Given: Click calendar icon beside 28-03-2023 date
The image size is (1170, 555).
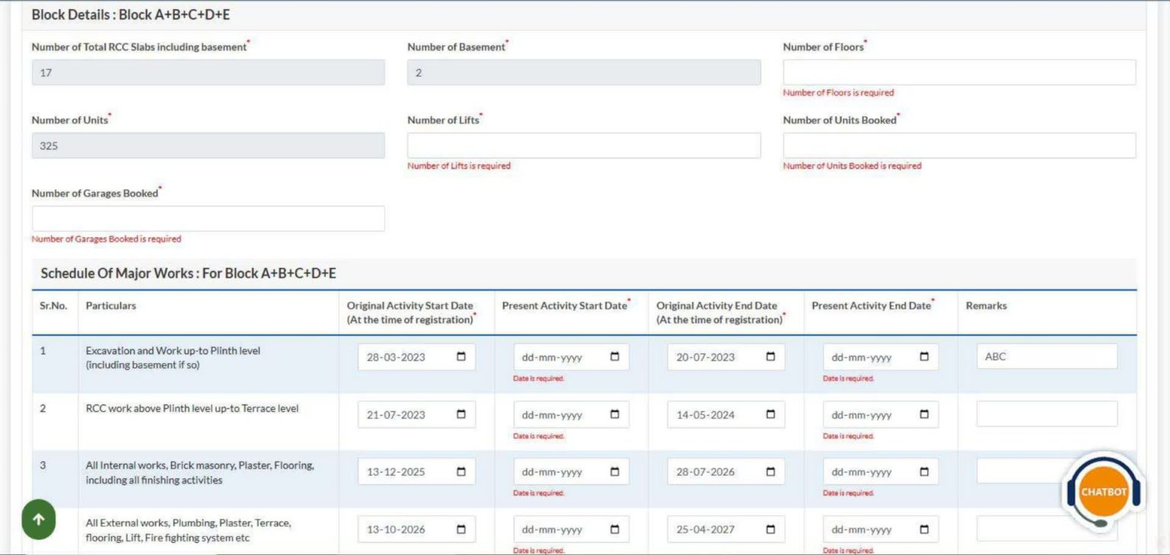Looking at the screenshot, I should click(x=462, y=356).
